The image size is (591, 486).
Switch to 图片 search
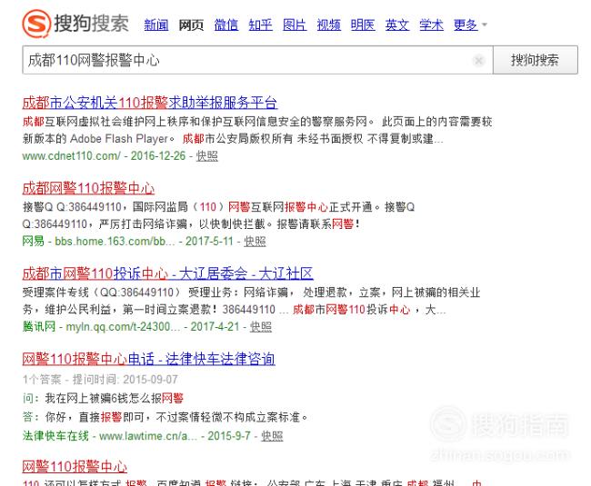coord(295,25)
